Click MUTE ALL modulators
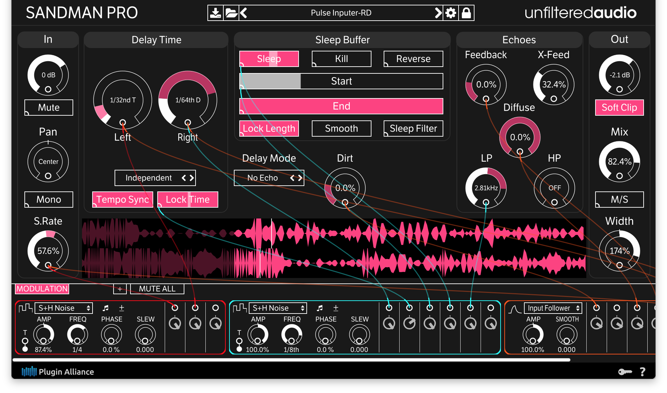This screenshot has height=393, width=667. point(157,289)
